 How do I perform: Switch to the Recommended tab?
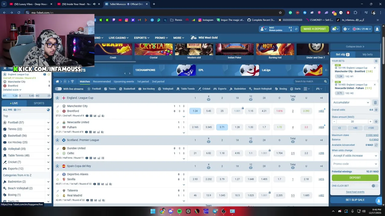[102, 82]
